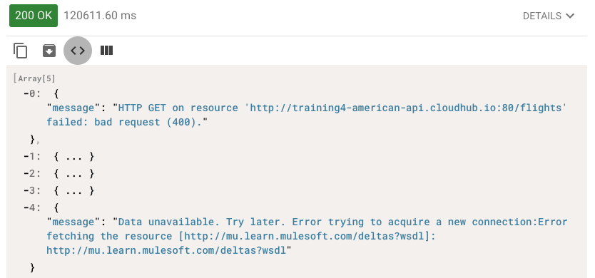The width and height of the screenshot is (595, 278).
Task: Copy response to clipboard icon
Action: pyautogui.click(x=21, y=51)
